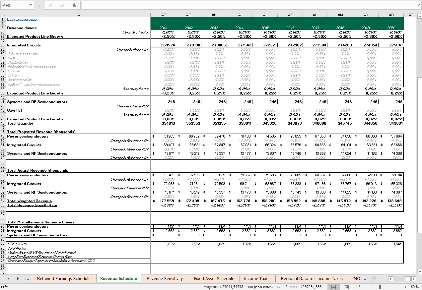The image size is (422, 290).
Task: Follow the Back to cover page link
Action: tap(22, 20)
